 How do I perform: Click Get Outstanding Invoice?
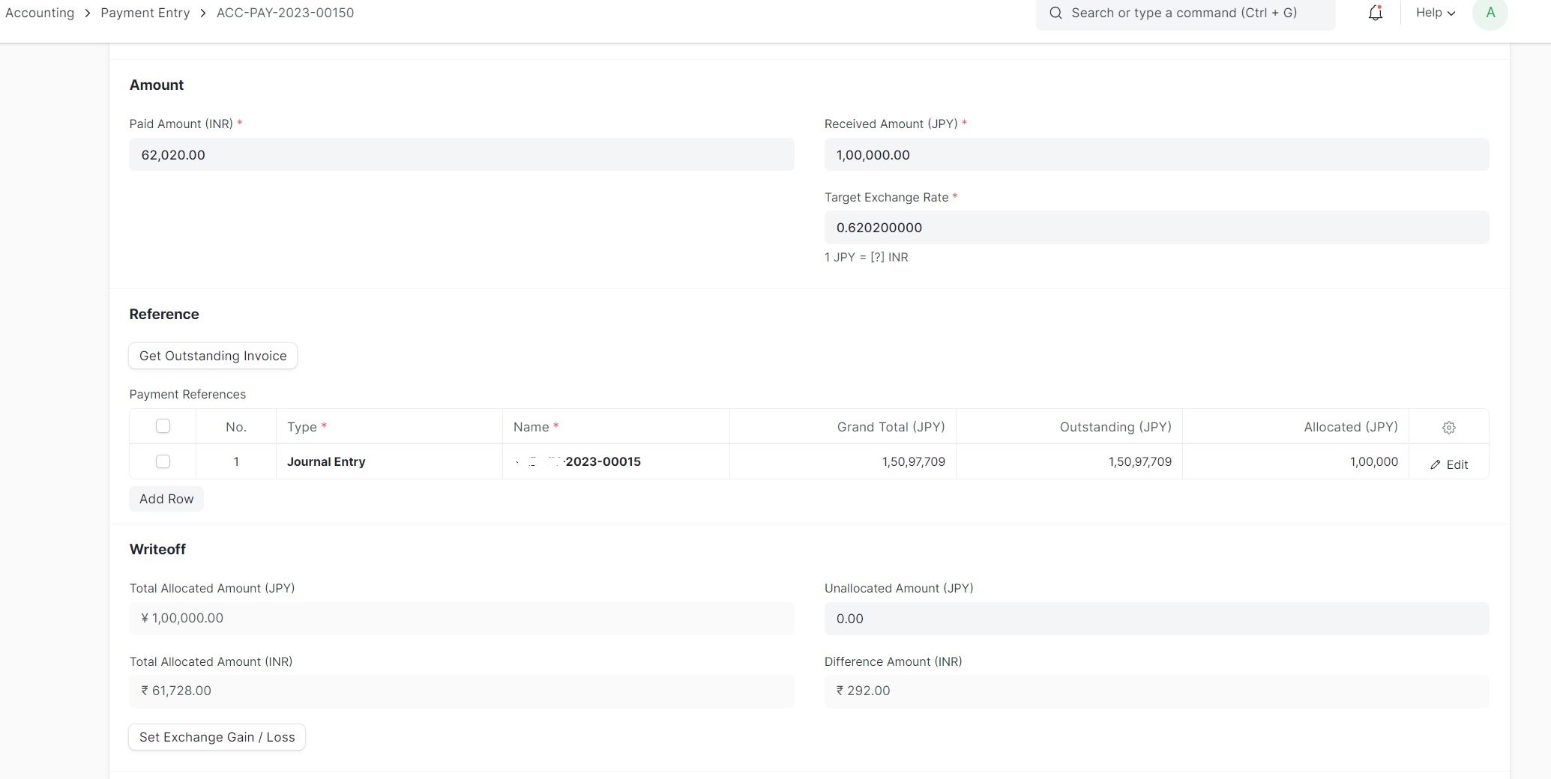tap(212, 356)
